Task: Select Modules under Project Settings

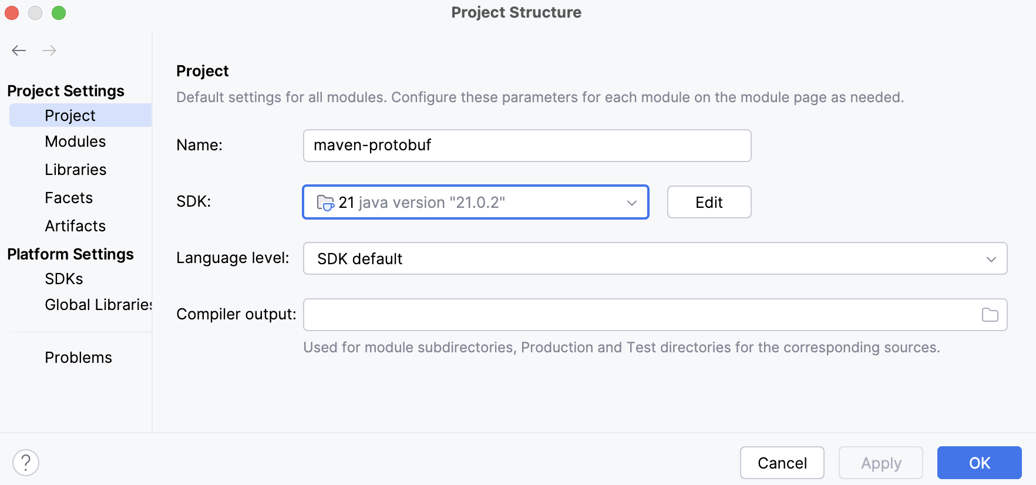Action: pyautogui.click(x=75, y=141)
